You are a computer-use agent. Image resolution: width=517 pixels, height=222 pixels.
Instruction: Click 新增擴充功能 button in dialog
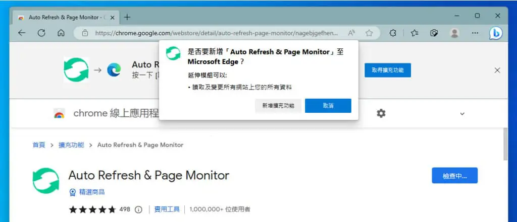click(278, 106)
